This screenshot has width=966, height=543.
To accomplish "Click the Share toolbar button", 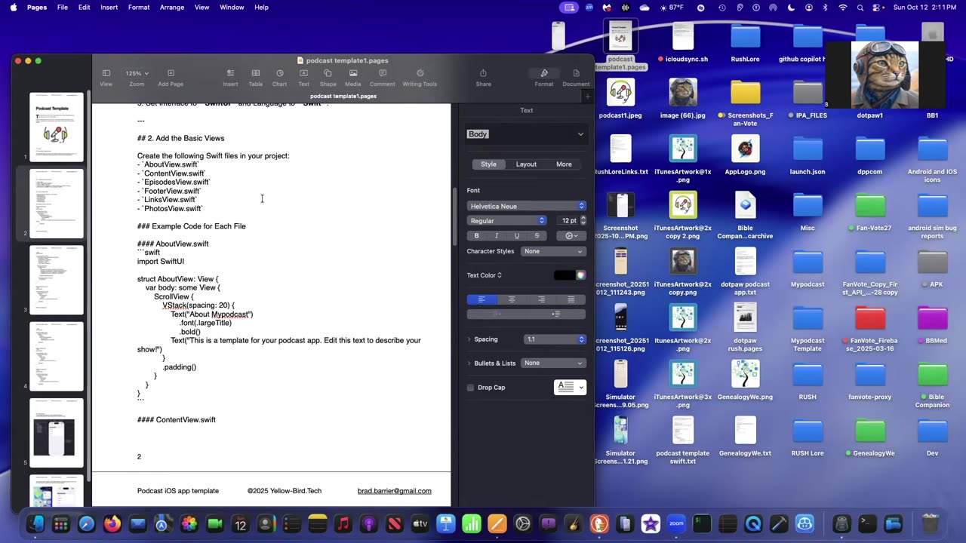I will (483, 78).
